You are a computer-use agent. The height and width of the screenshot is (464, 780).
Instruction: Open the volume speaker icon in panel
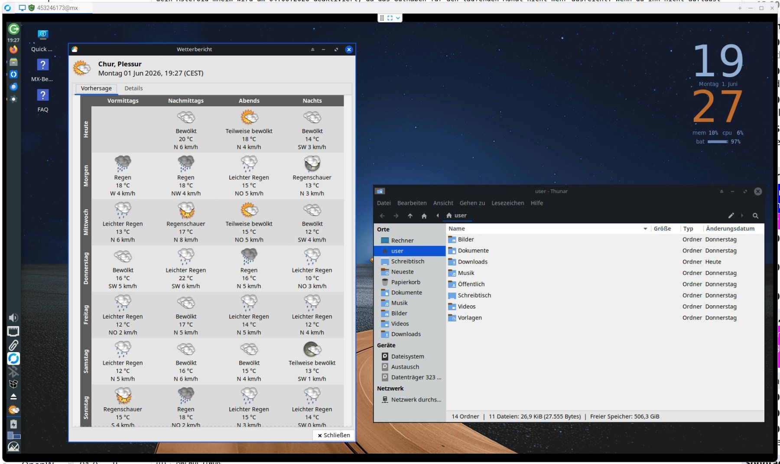(x=13, y=318)
